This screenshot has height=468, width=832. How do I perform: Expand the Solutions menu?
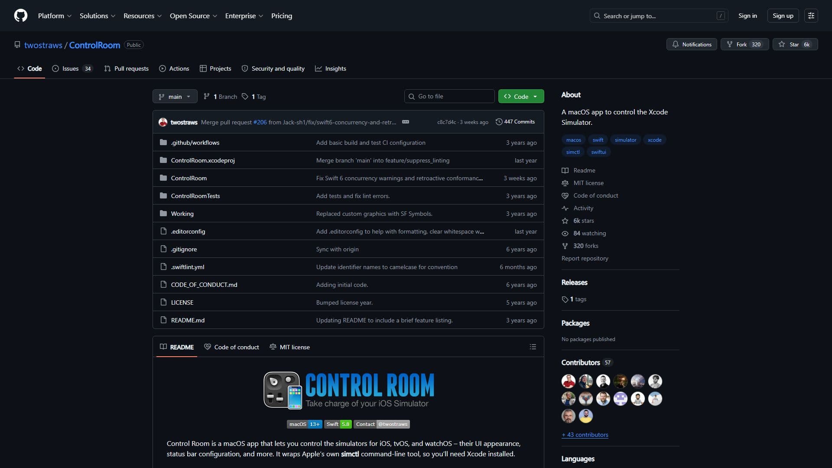[97, 16]
